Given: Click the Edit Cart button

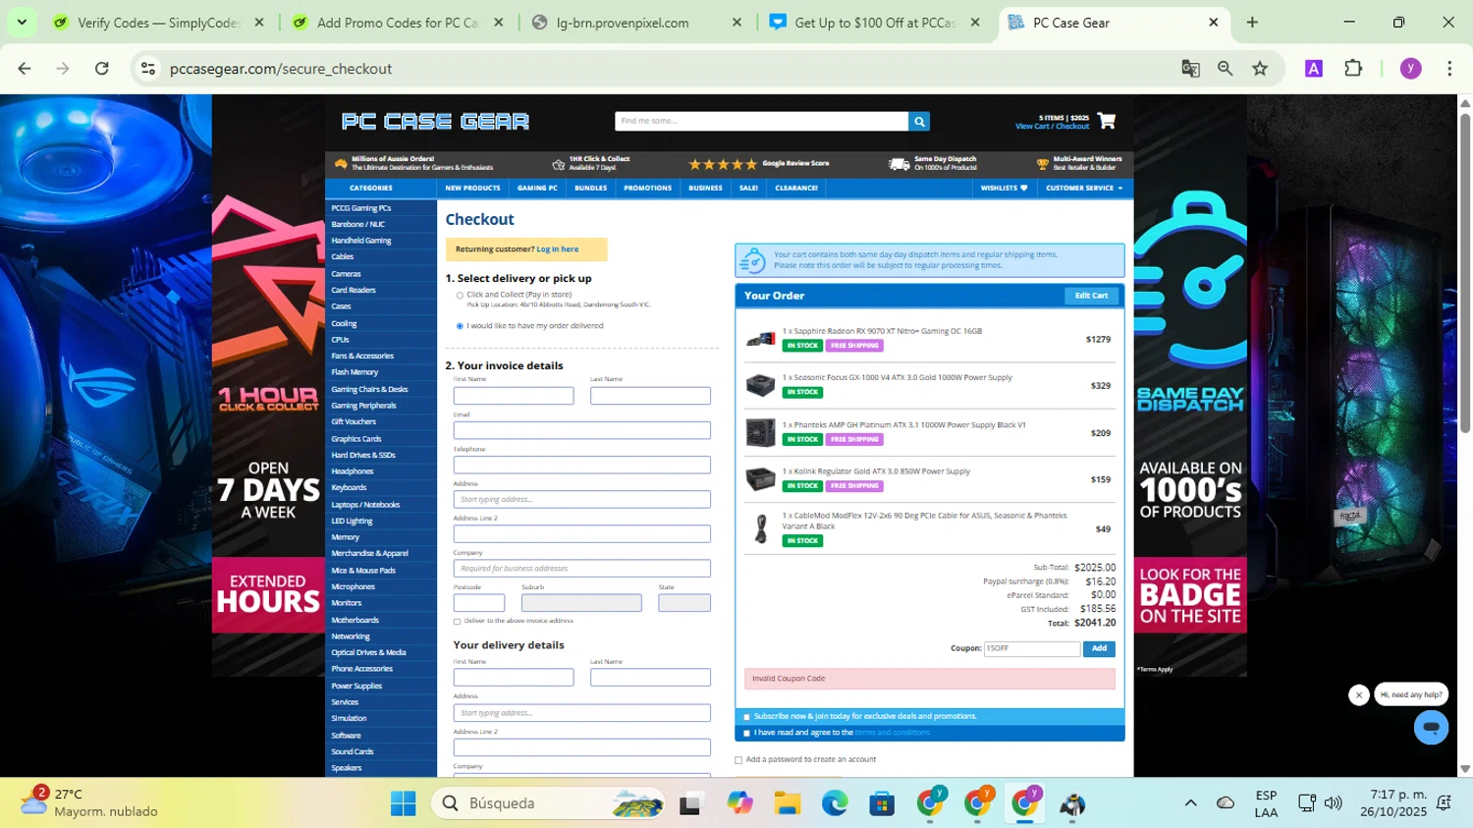Looking at the screenshot, I should click(1091, 296).
